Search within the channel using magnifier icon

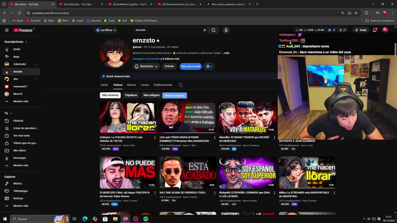pyautogui.click(x=181, y=85)
